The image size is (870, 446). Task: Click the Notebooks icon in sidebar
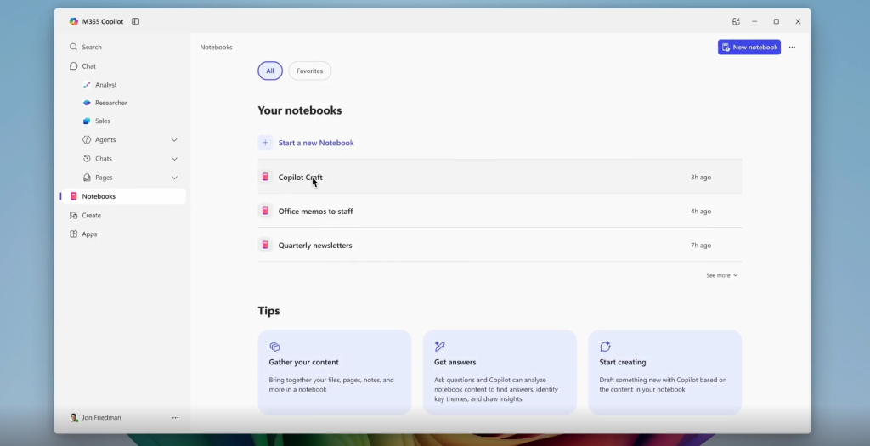(x=73, y=196)
